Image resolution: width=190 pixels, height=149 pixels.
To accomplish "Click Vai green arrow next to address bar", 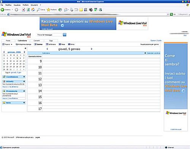I will (171, 14).
